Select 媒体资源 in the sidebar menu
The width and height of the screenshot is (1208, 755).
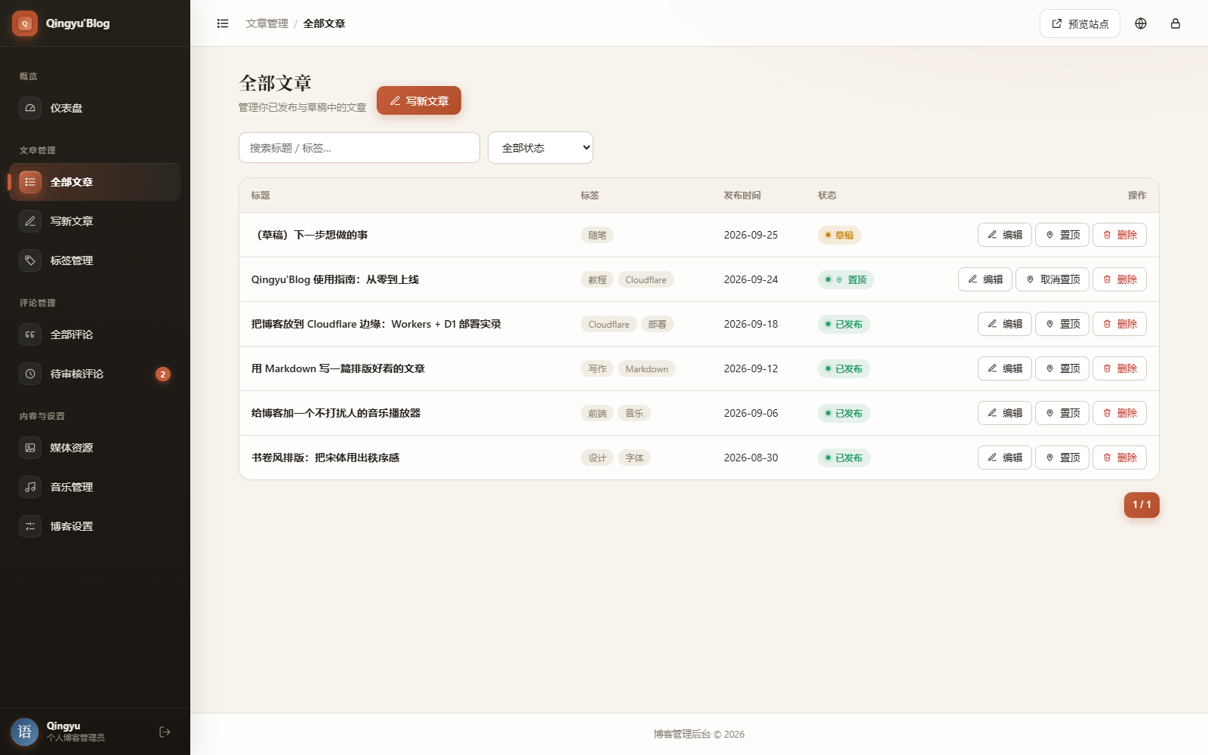click(94, 448)
